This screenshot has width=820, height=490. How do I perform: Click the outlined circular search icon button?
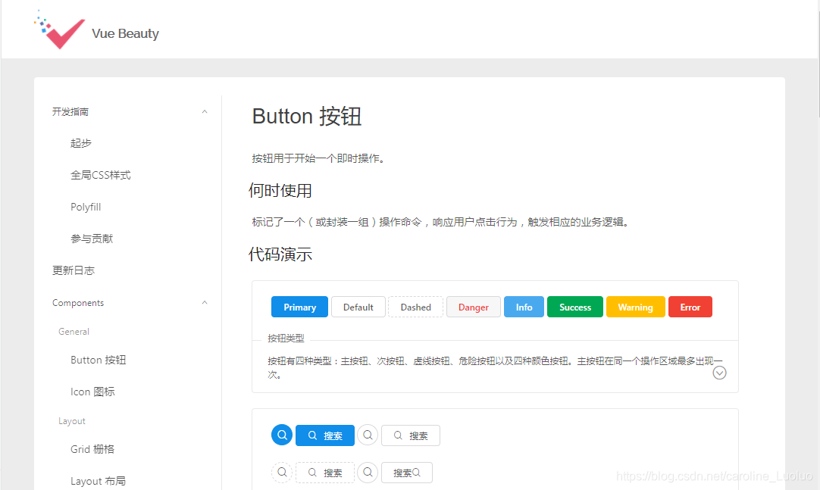point(368,435)
